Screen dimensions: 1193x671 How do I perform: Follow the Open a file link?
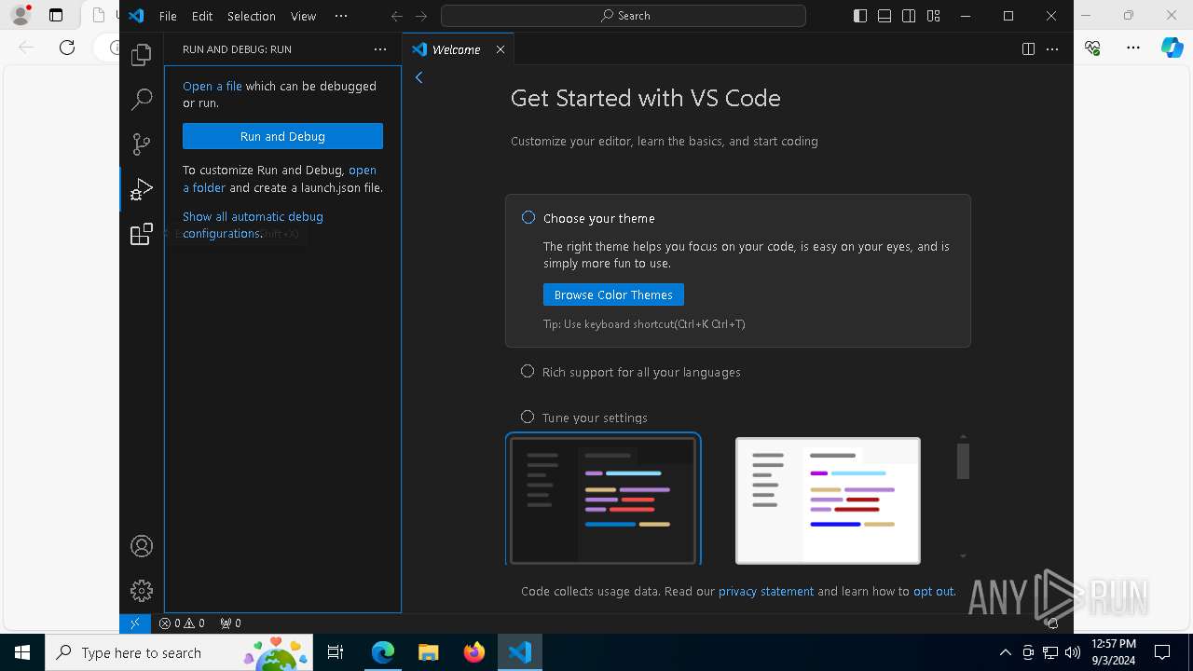(x=213, y=86)
